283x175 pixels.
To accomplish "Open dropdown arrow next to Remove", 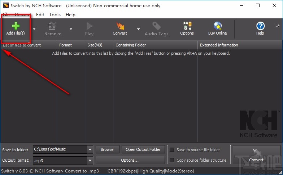I will click(x=71, y=29).
